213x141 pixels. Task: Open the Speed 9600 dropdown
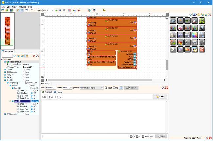71,88
